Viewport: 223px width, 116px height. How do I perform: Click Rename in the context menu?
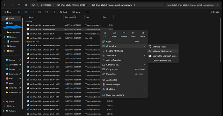[124, 35]
